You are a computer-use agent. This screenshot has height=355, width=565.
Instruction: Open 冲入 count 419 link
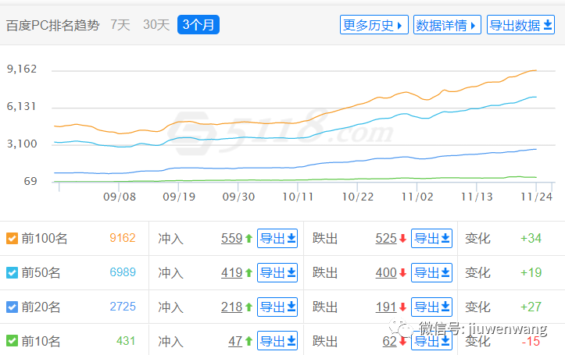231,272
